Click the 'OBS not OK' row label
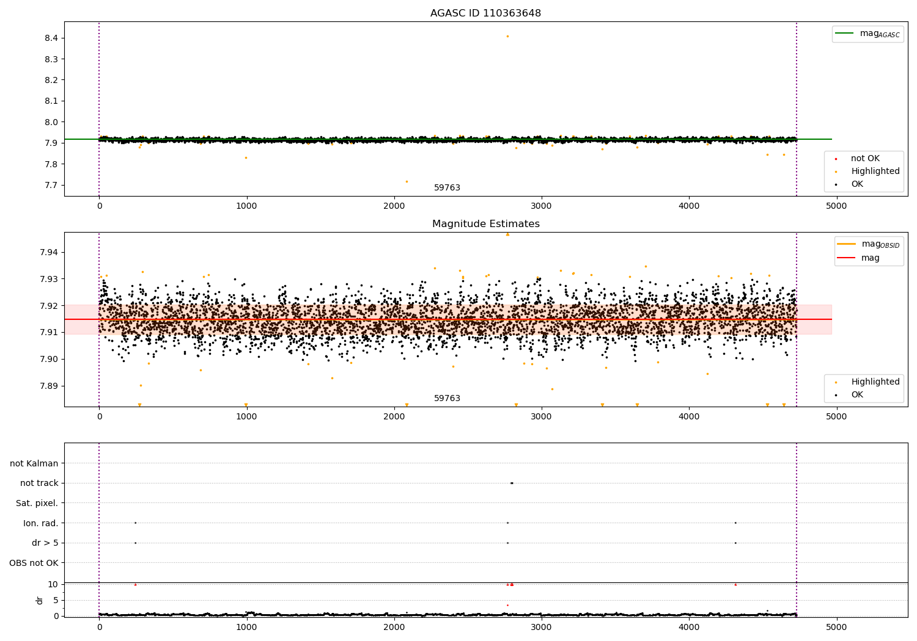Screen dimensions: 917x641 (34, 563)
